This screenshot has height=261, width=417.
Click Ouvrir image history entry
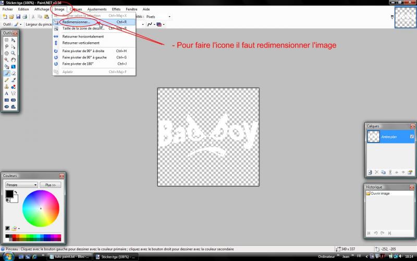pyautogui.click(x=389, y=193)
